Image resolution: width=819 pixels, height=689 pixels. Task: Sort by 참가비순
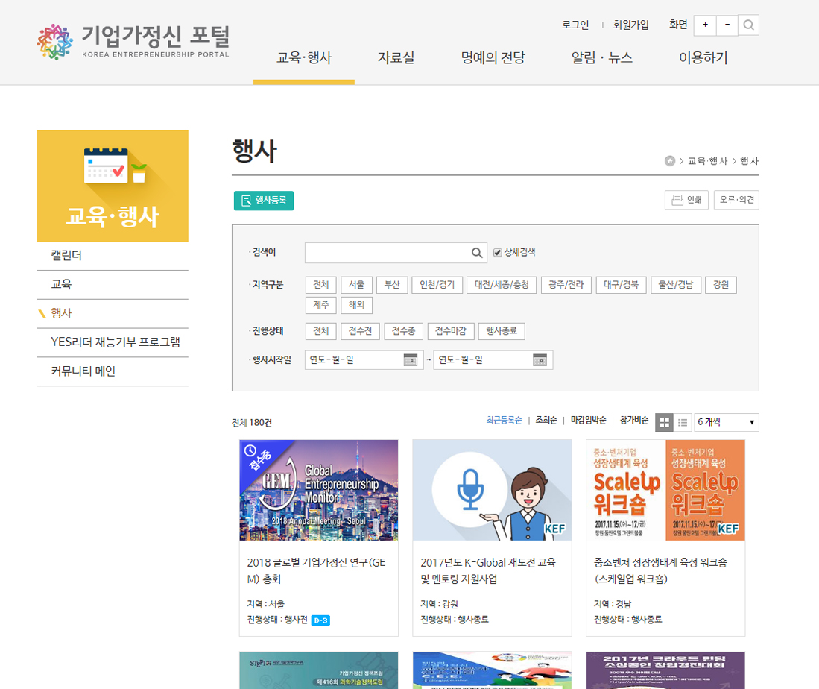[x=634, y=421]
